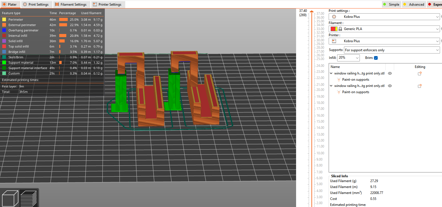The height and width of the screenshot is (207, 442).
Task: Switch to the Print Settings tab
Action: [36, 4]
